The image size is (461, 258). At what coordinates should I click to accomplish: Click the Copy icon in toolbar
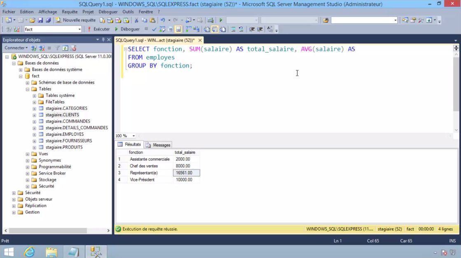[144, 20]
